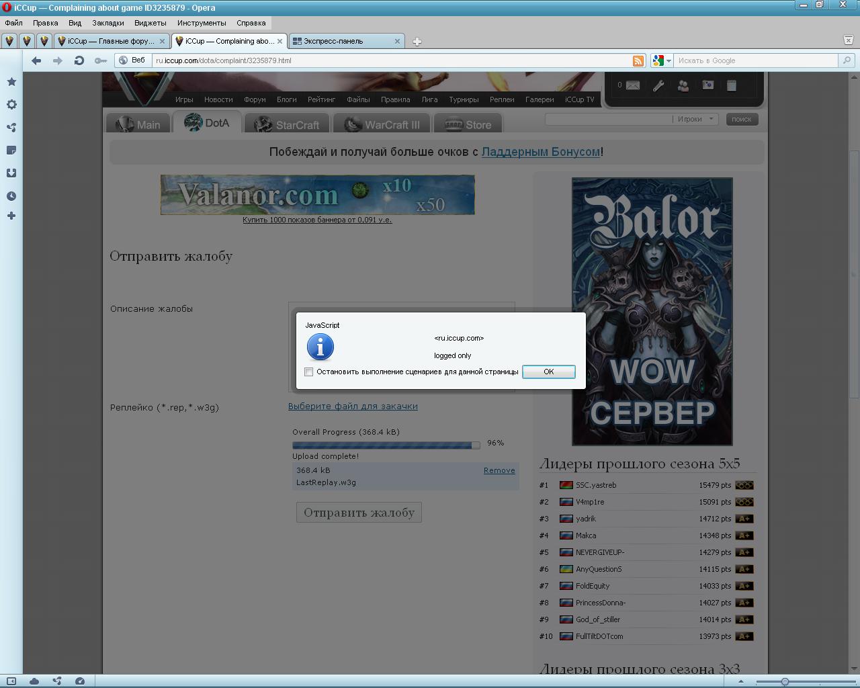This screenshot has width=860, height=688.
Task: Reload the page with the refresh icon
Action: (79, 60)
